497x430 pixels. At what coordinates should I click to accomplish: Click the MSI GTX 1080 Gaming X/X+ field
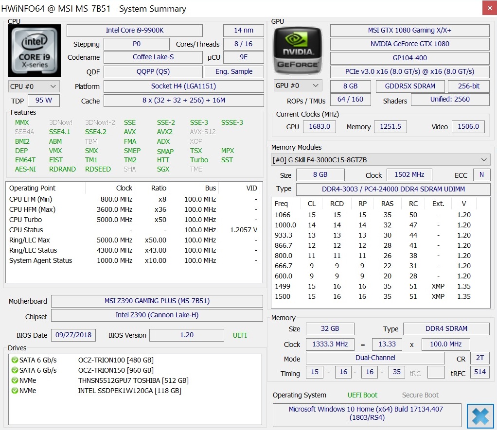tap(410, 31)
